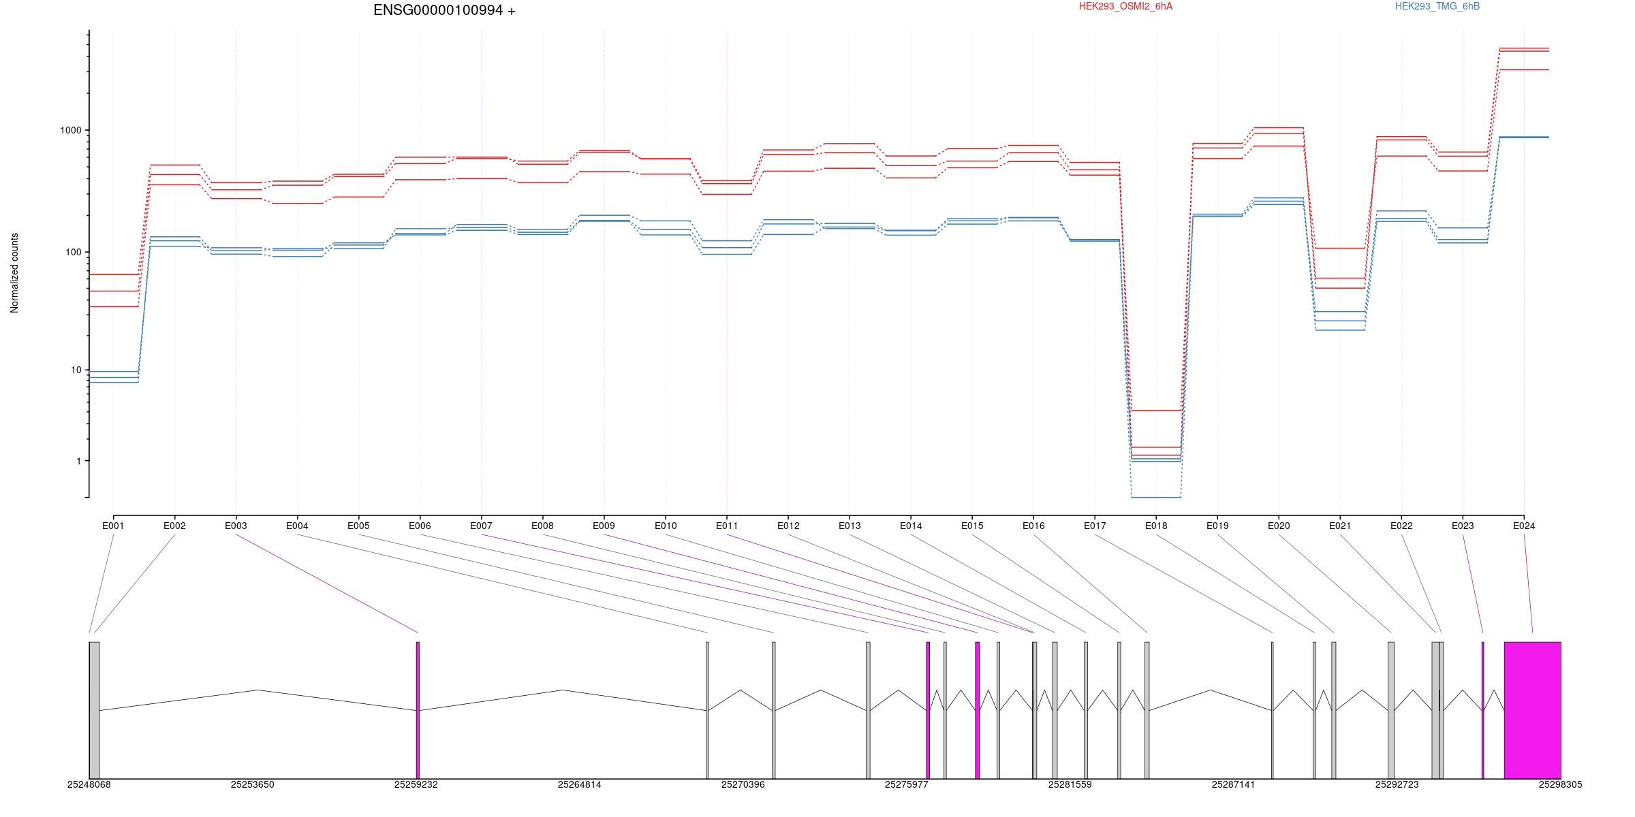The height and width of the screenshot is (817, 1635).
Task: Click exon label E006
Action: click(x=420, y=526)
